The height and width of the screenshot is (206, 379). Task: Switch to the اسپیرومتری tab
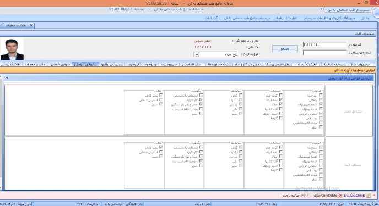(169, 64)
